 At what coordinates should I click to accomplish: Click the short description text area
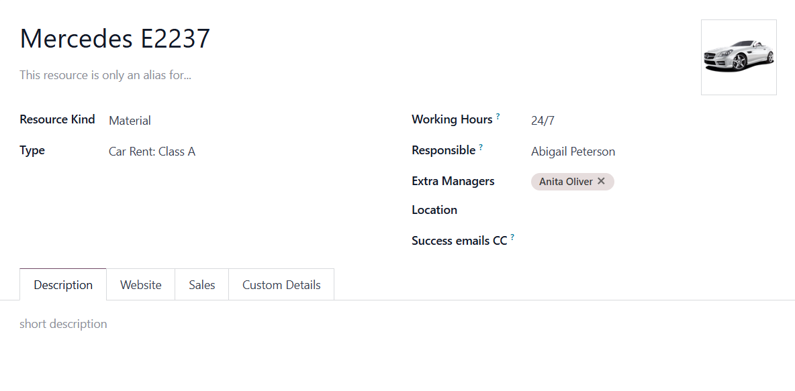(x=397, y=324)
